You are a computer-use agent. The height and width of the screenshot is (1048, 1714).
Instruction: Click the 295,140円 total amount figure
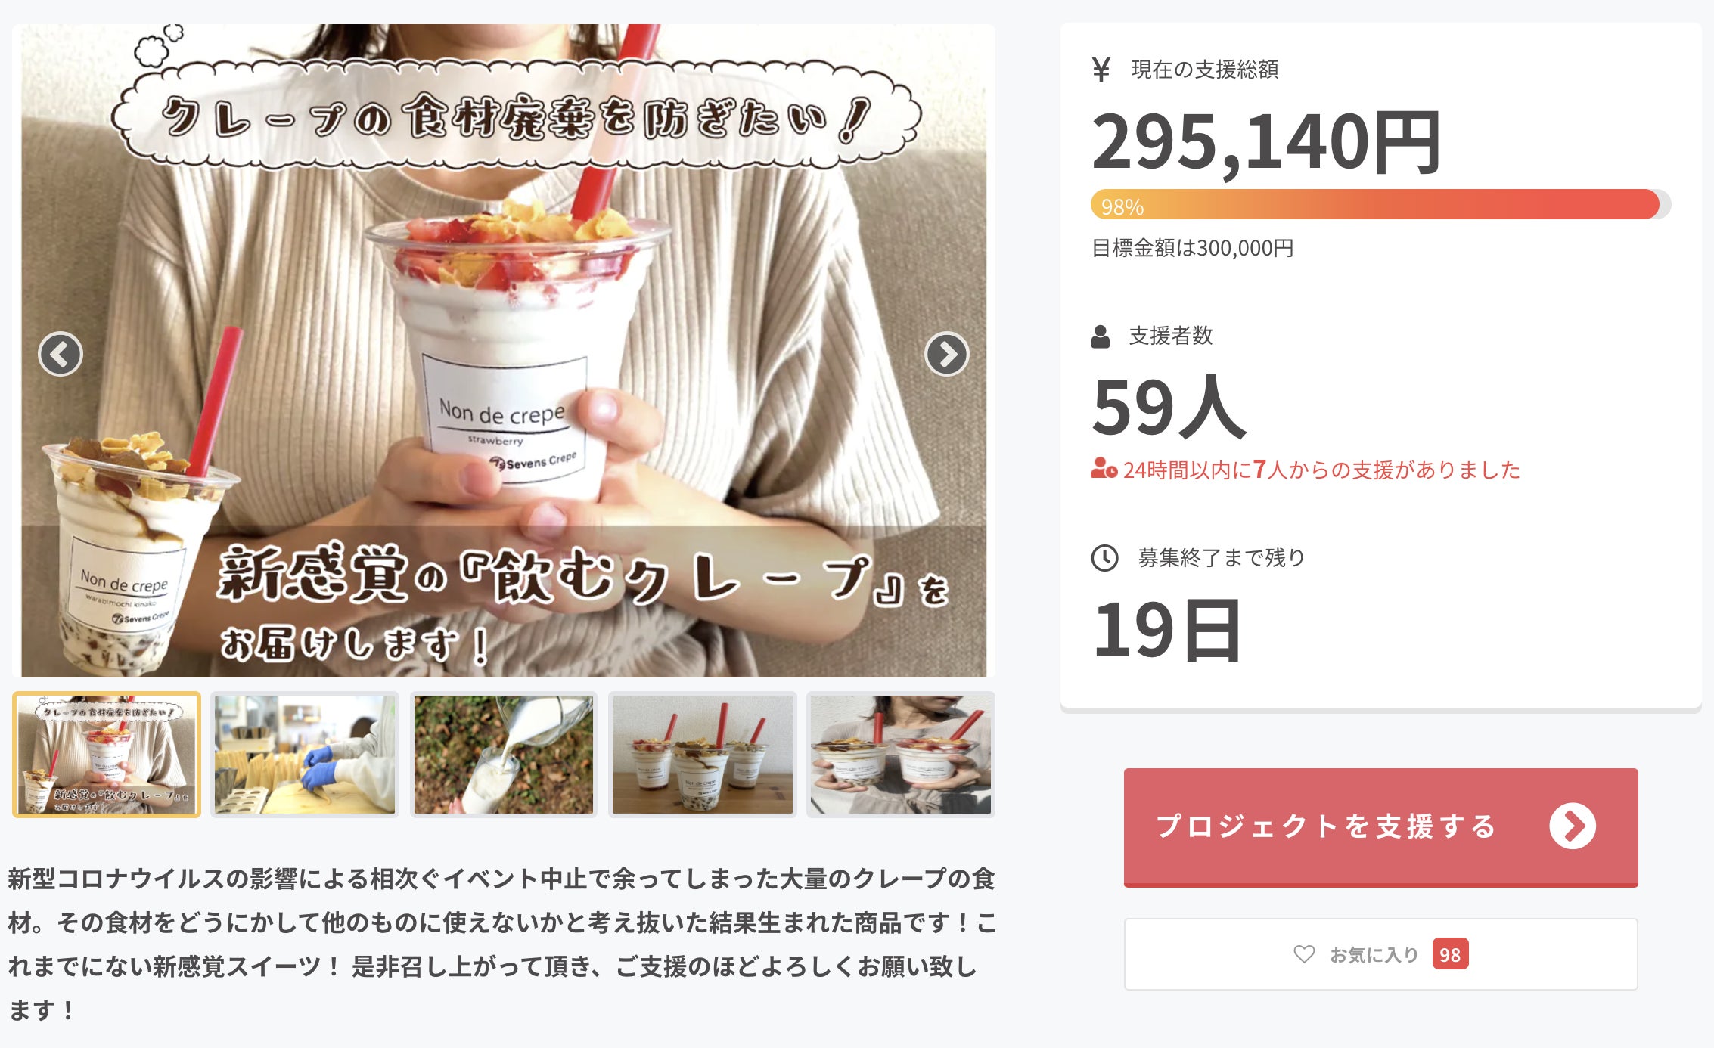pyautogui.click(x=1267, y=142)
